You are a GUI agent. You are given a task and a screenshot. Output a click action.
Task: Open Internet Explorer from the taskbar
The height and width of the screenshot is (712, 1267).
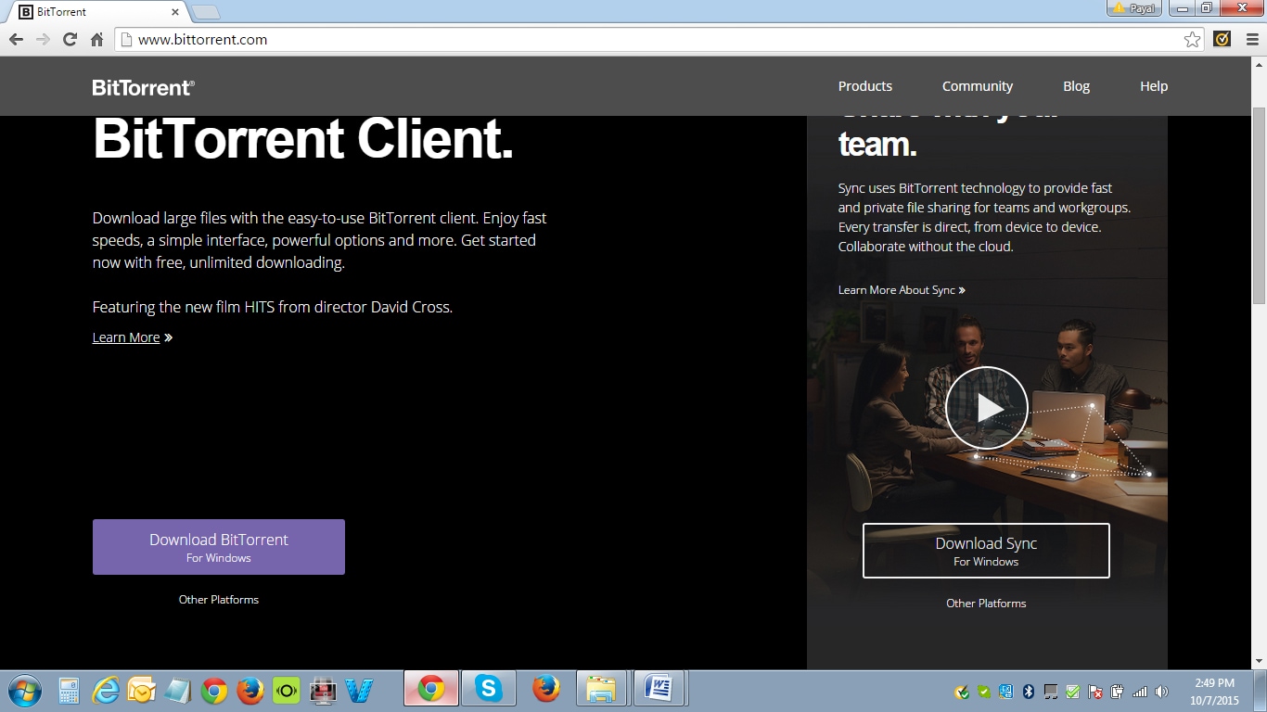click(107, 690)
